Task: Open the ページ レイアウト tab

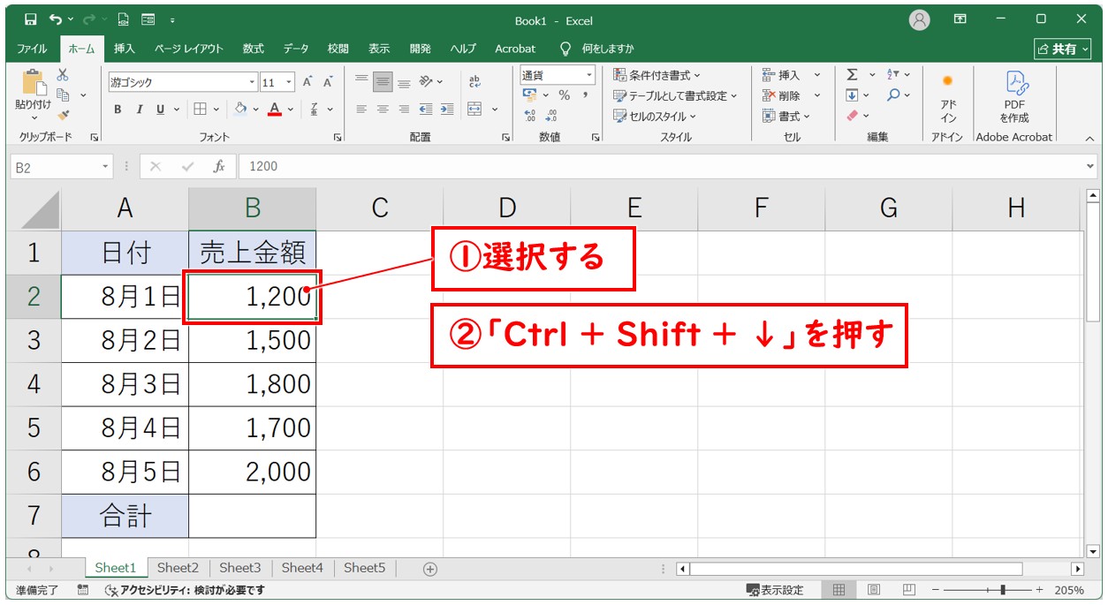Action: (188, 49)
